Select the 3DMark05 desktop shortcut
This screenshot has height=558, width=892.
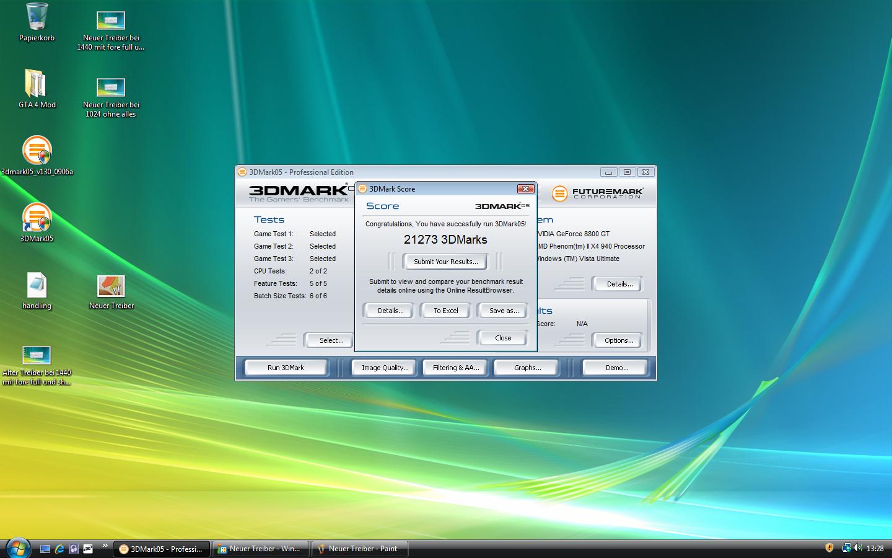coord(37,223)
